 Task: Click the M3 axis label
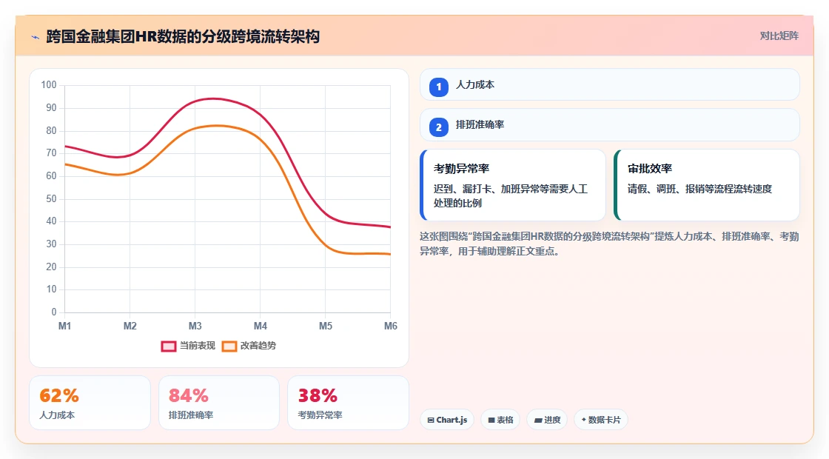(x=195, y=326)
